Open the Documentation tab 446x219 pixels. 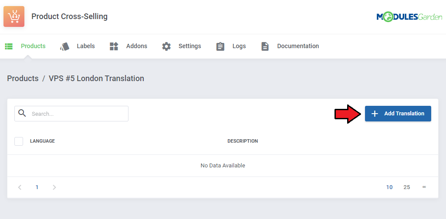click(x=298, y=46)
